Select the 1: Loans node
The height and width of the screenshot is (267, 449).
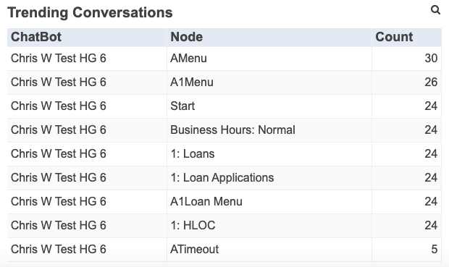coord(193,153)
